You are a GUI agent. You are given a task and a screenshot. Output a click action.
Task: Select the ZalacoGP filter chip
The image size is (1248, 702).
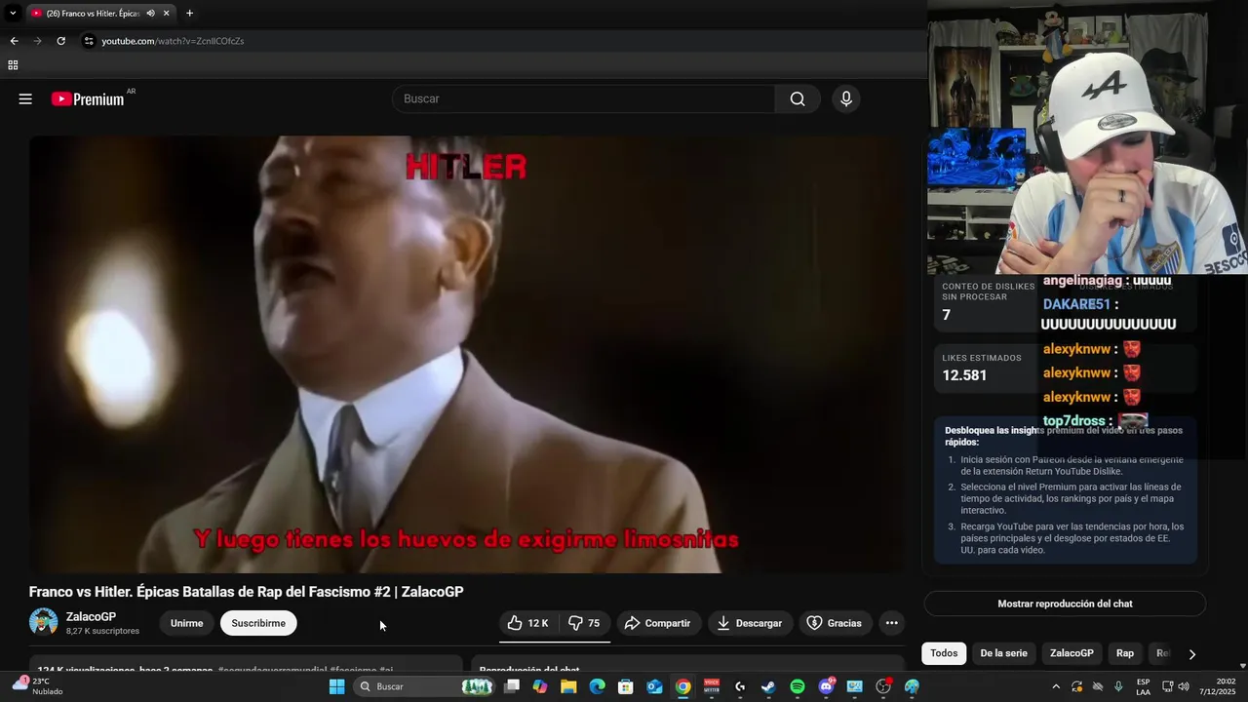pos(1072,653)
